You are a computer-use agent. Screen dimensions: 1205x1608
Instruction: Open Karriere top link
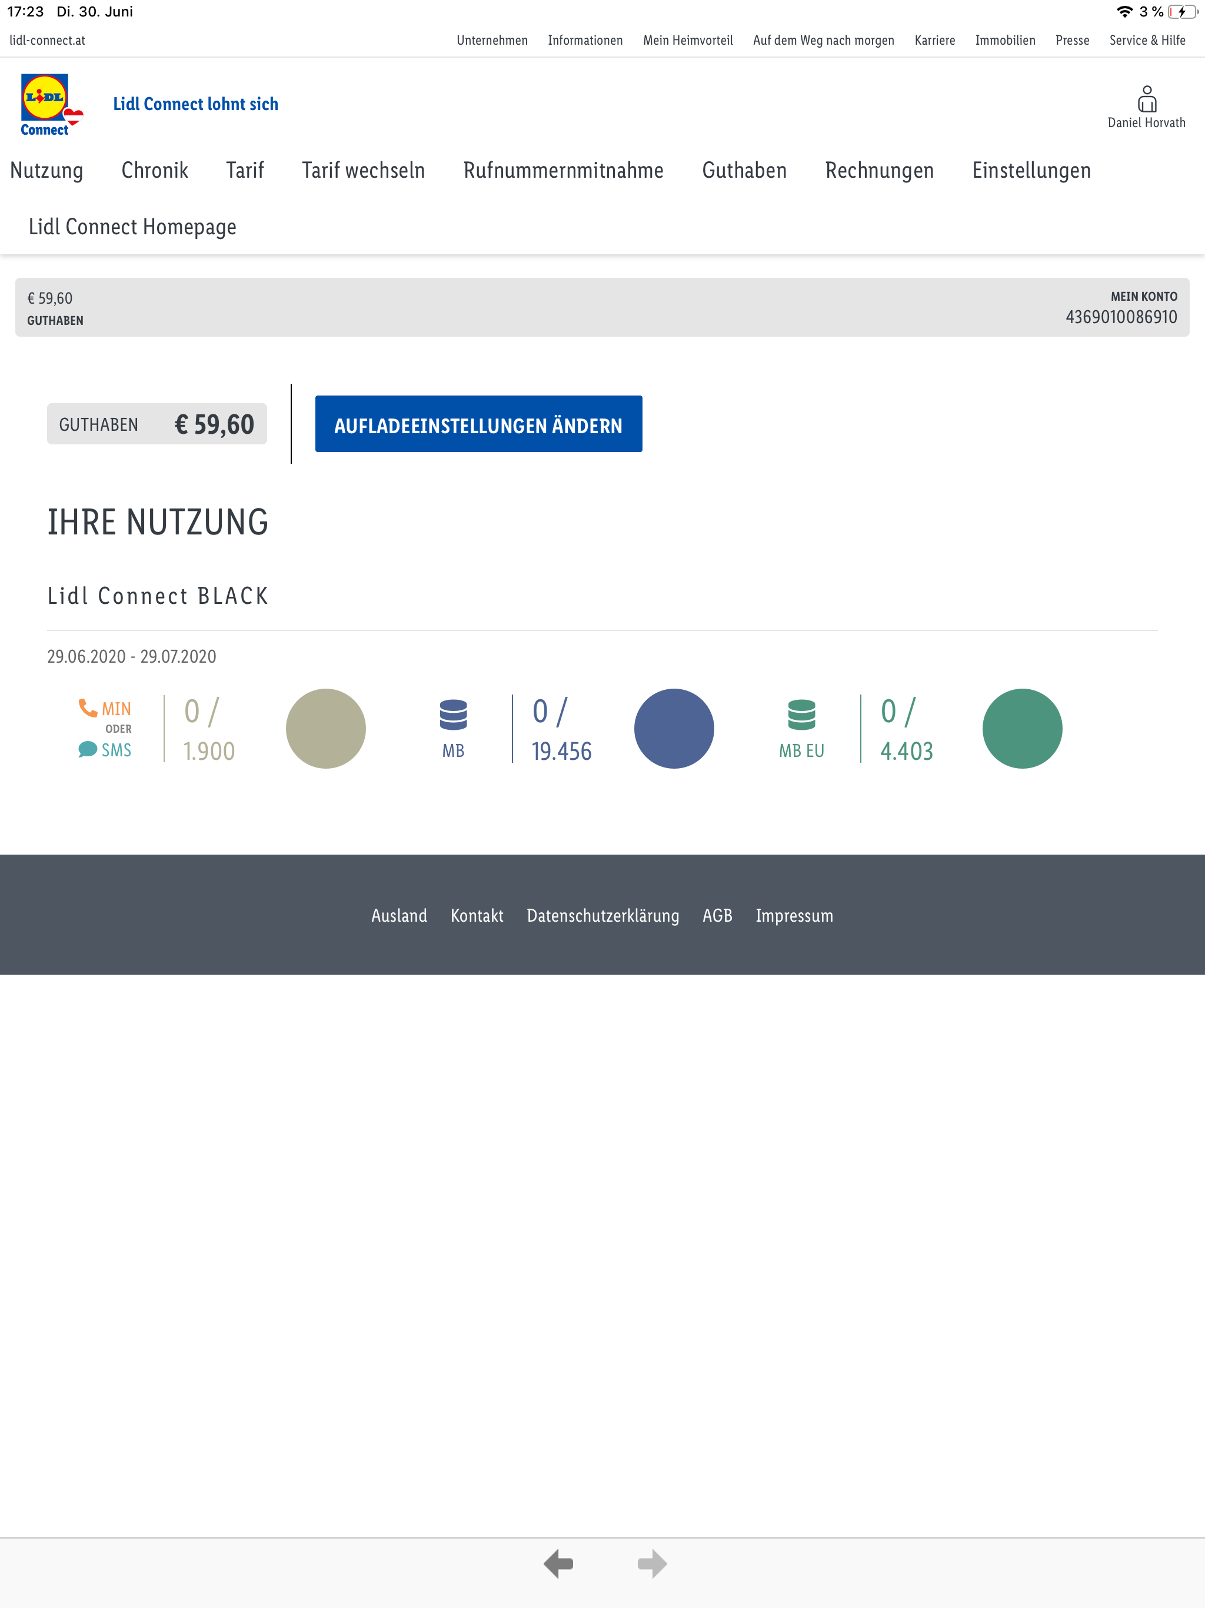934,41
